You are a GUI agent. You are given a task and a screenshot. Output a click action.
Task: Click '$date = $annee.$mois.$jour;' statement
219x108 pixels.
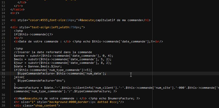(38, 66)
